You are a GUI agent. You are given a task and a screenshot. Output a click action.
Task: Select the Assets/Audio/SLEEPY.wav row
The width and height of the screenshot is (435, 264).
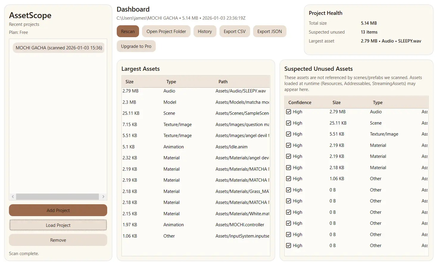pos(196,91)
